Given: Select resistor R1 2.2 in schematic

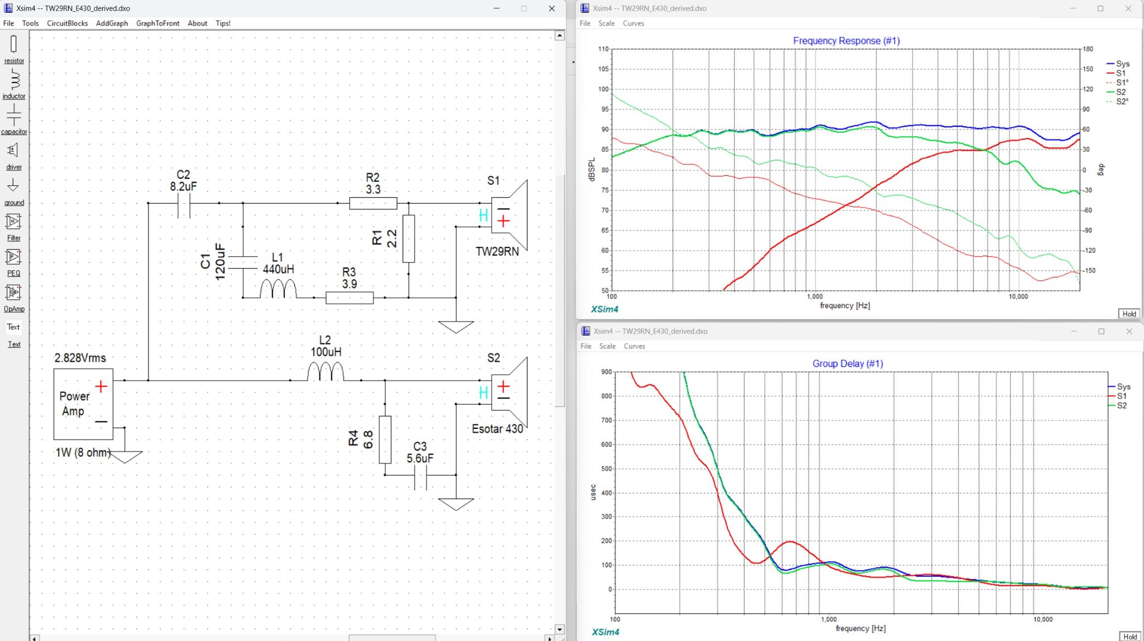Looking at the screenshot, I should pyautogui.click(x=408, y=238).
